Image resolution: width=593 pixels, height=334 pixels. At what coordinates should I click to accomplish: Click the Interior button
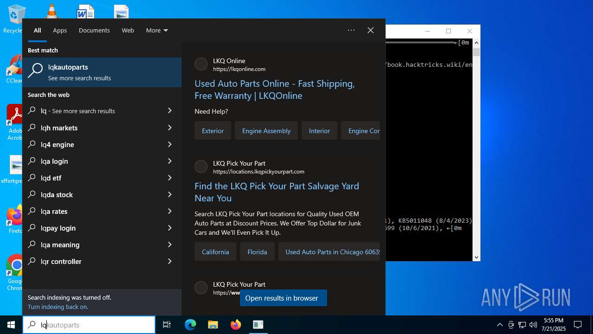coord(319,131)
